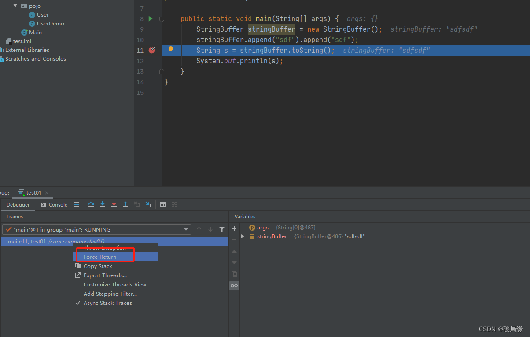
Task: Open the Evaluate Expression calculator icon
Action: pos(163,205)
